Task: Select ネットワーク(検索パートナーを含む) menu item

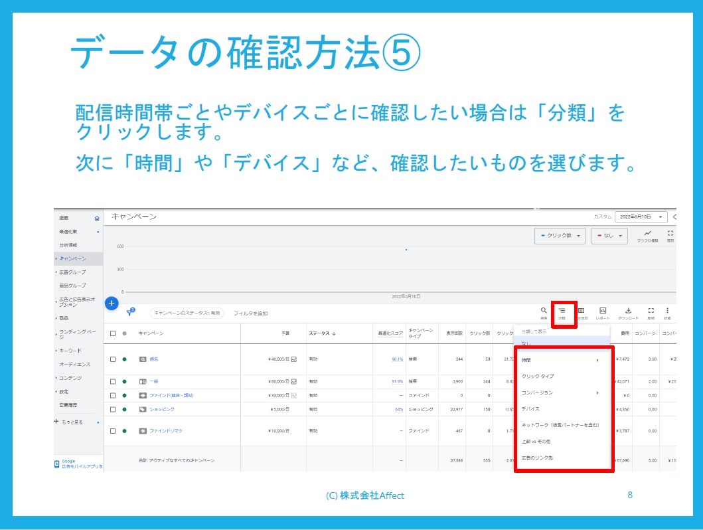Action: (560, 425)
